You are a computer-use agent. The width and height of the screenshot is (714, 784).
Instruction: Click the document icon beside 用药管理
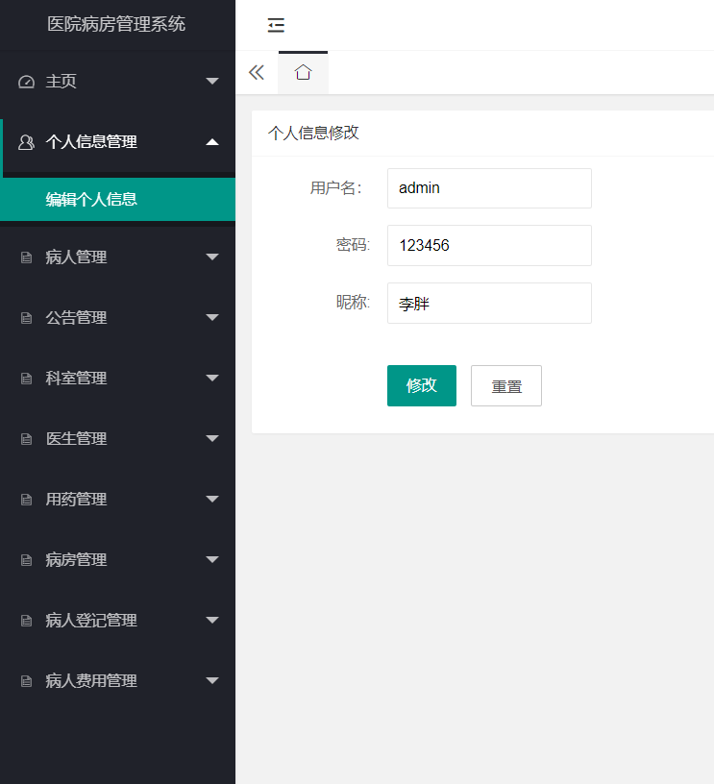pos(27,500)
